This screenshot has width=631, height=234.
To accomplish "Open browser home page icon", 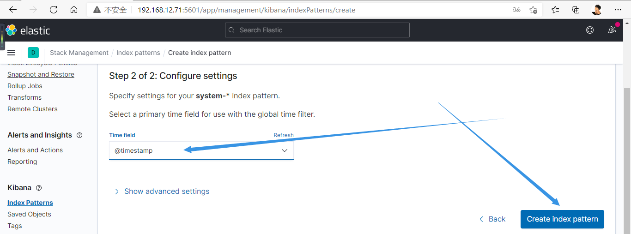I will coord(74,10).
